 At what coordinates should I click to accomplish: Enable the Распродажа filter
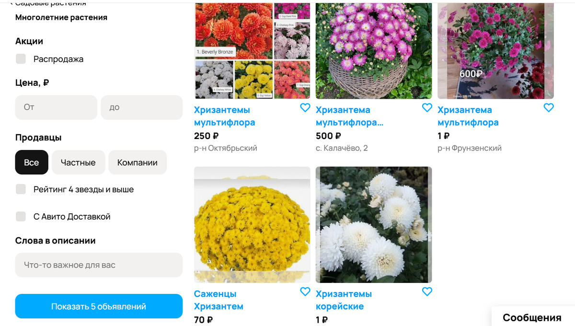point(21,58)
